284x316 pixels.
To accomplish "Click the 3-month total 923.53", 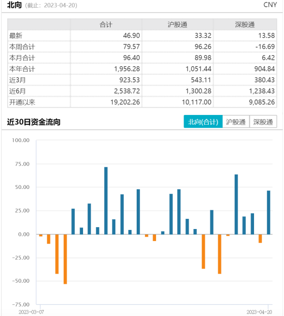I will [x=129, y=80].
